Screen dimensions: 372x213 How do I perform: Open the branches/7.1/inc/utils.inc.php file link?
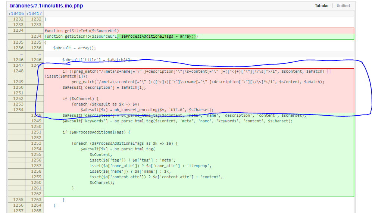click(47, 6)
